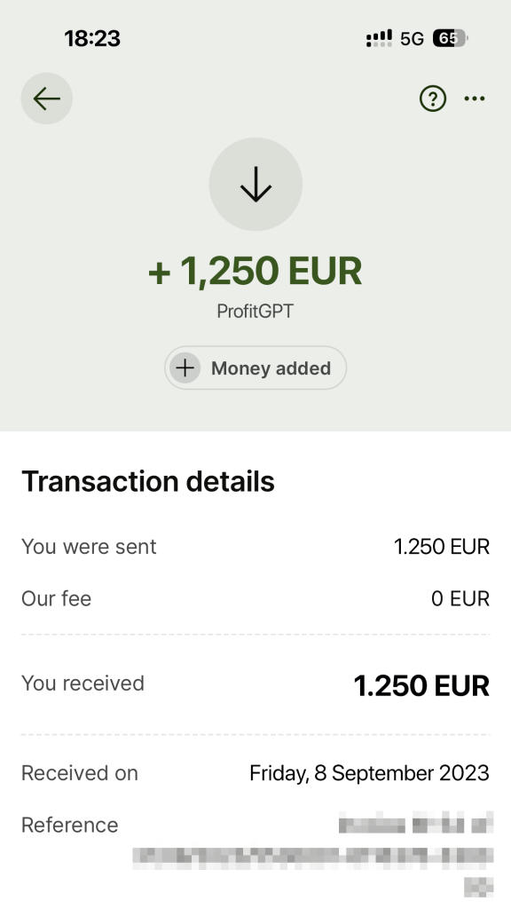Viewport: 511px width, 909px height.
Task: Tap the bold 1.250 EUR received total
Action: [x=421, y=686]
